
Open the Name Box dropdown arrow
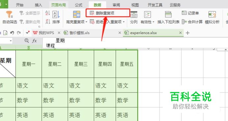(x=11, y=41)
